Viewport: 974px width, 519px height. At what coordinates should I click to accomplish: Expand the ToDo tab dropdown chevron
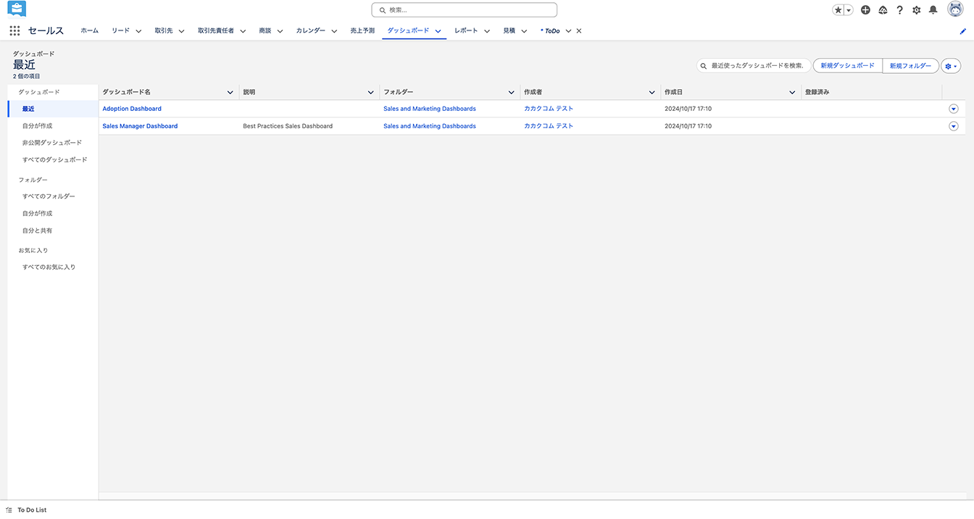[568, 31]
